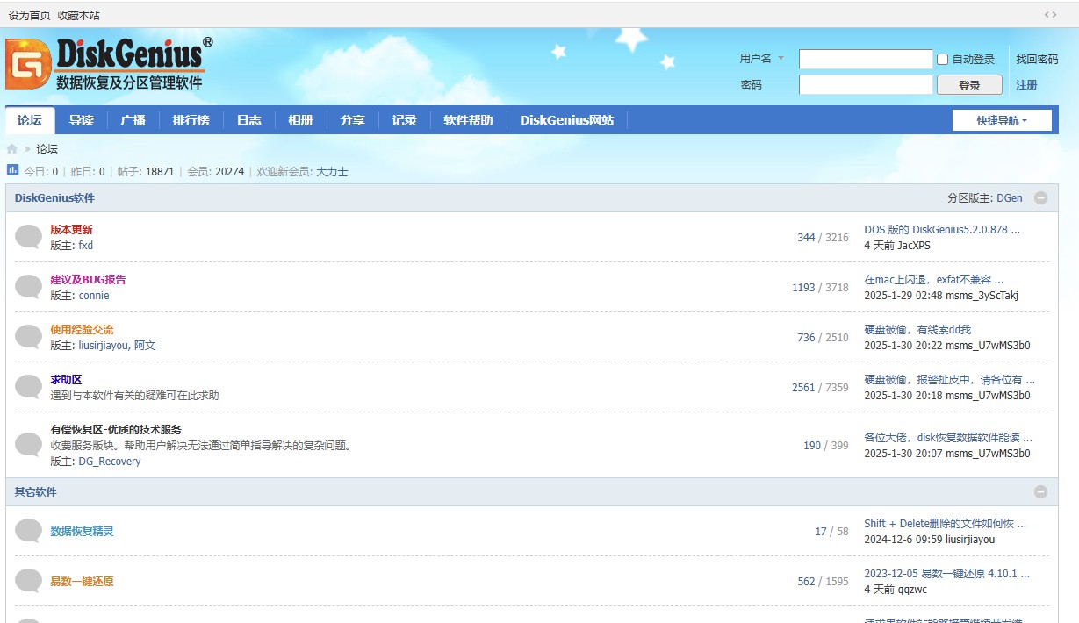Click the home icon in breadcrumb
The width and height of the screenshot is (1079, 623).
click(x=12, y=149)
